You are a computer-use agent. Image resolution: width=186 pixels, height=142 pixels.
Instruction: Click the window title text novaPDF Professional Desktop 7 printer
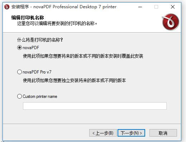click(x=75, y=7)
